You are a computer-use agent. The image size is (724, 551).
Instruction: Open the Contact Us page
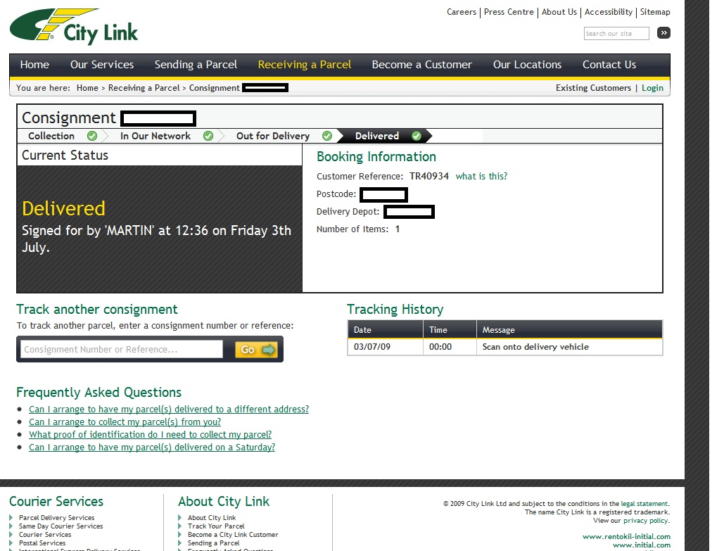[609, 65]
